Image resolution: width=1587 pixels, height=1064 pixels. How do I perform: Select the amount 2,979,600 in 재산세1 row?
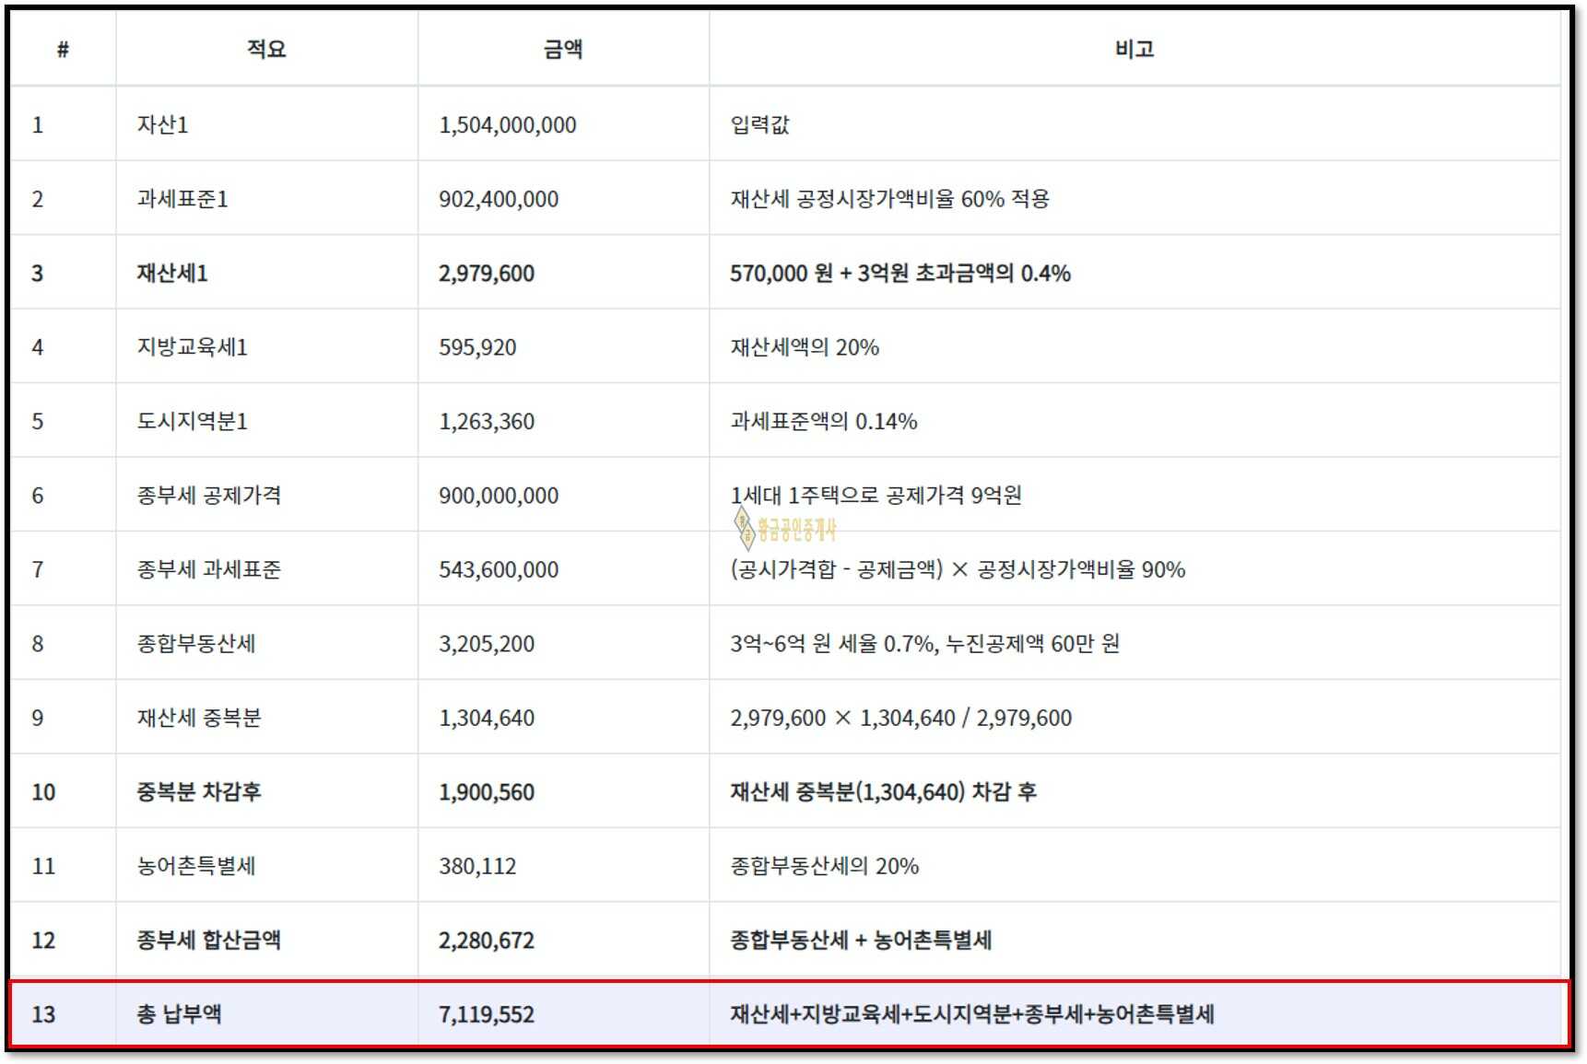pos(487,273)
